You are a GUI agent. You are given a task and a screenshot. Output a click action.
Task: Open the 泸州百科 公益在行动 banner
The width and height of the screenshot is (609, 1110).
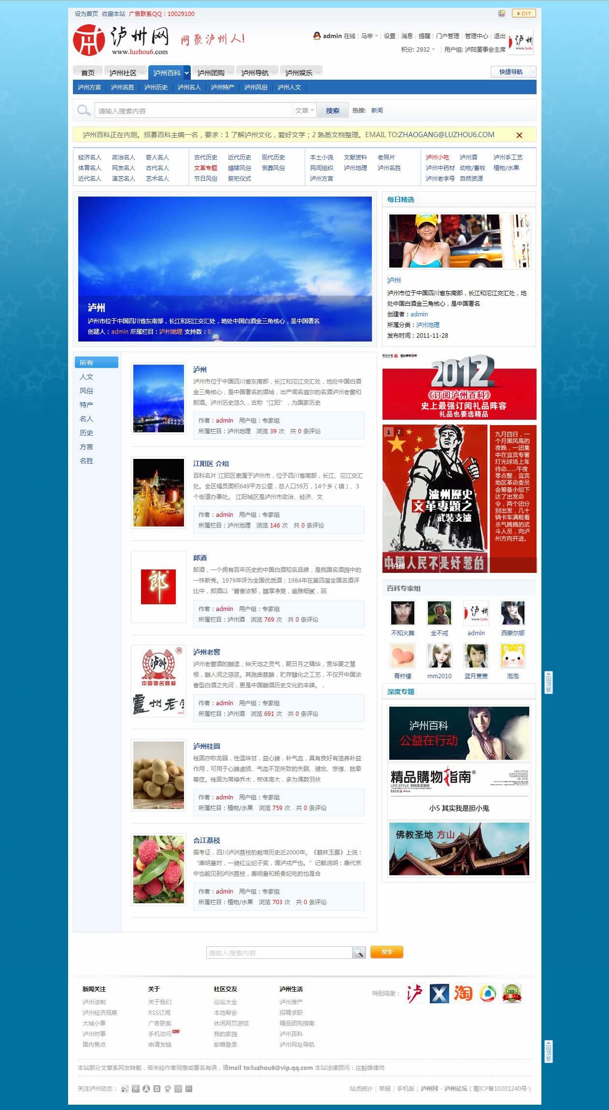(x=459, y=733)
